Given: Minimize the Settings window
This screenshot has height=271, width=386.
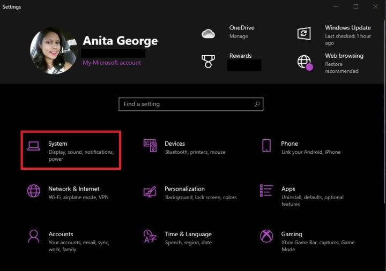Looking at the screenshot, I should click(x=336, y=6).
